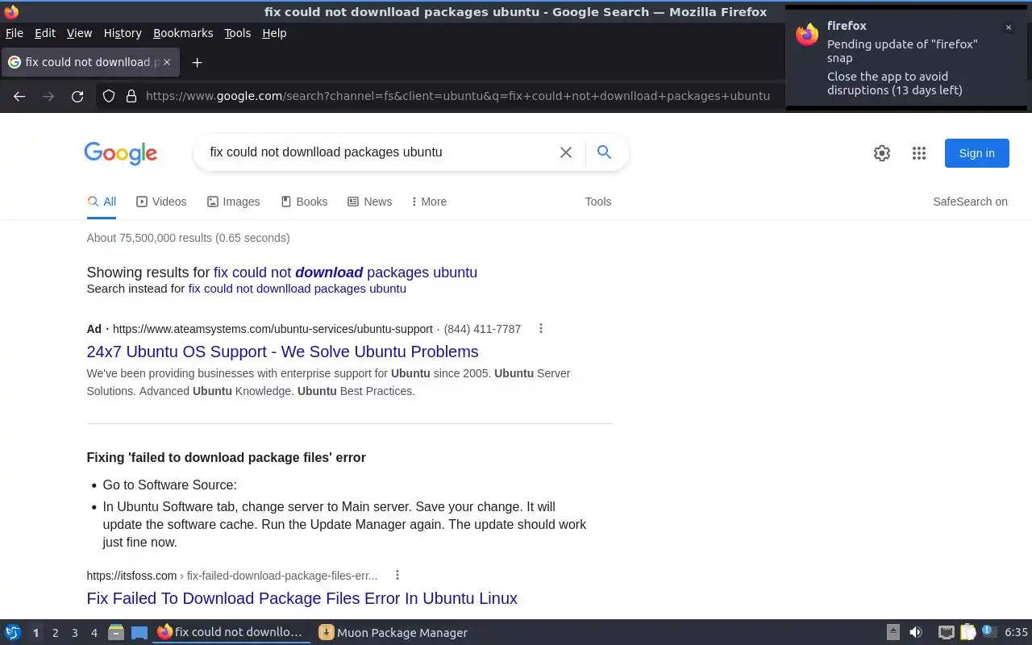
Task: Switch to workspace 1
Action: pos(35,633)
